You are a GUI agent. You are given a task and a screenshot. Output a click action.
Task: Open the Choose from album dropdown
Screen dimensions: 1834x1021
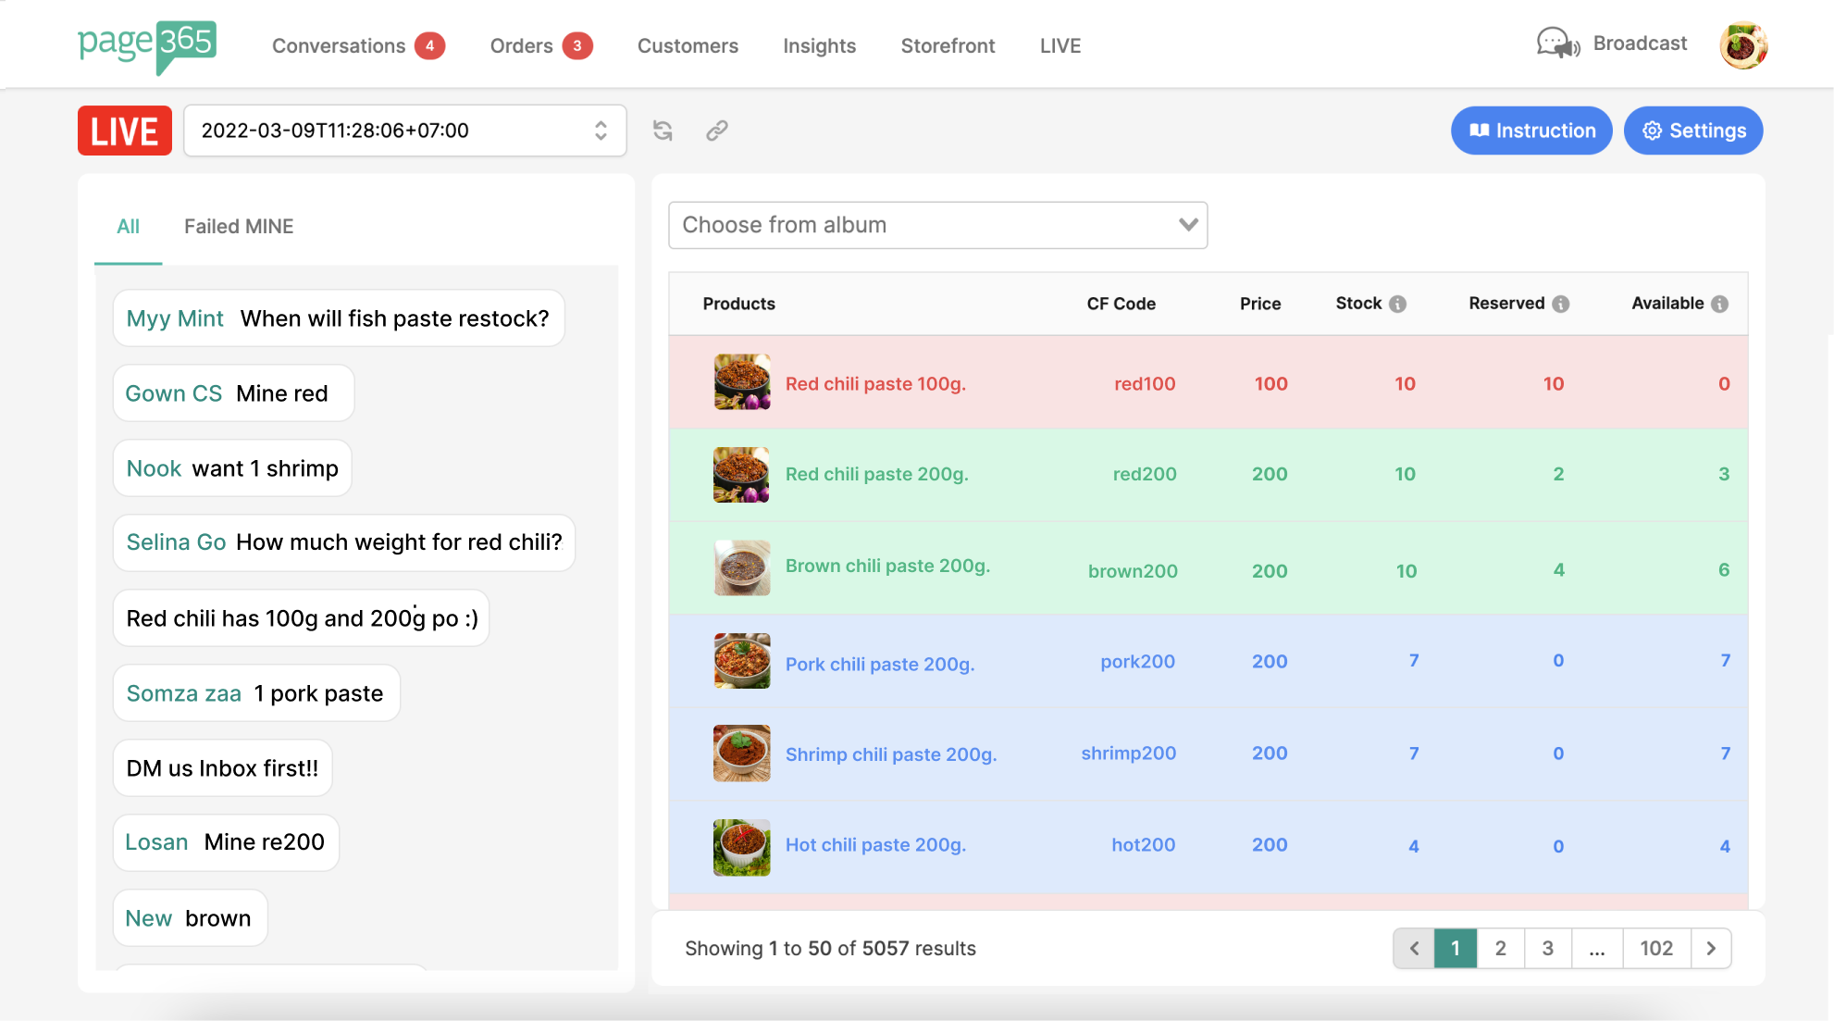click(937, 225)
